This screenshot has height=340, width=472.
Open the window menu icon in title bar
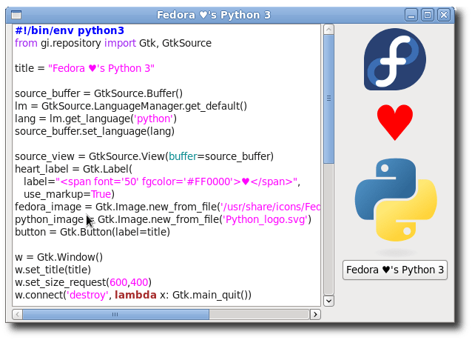pyautogui.click(x=16, y=15)
